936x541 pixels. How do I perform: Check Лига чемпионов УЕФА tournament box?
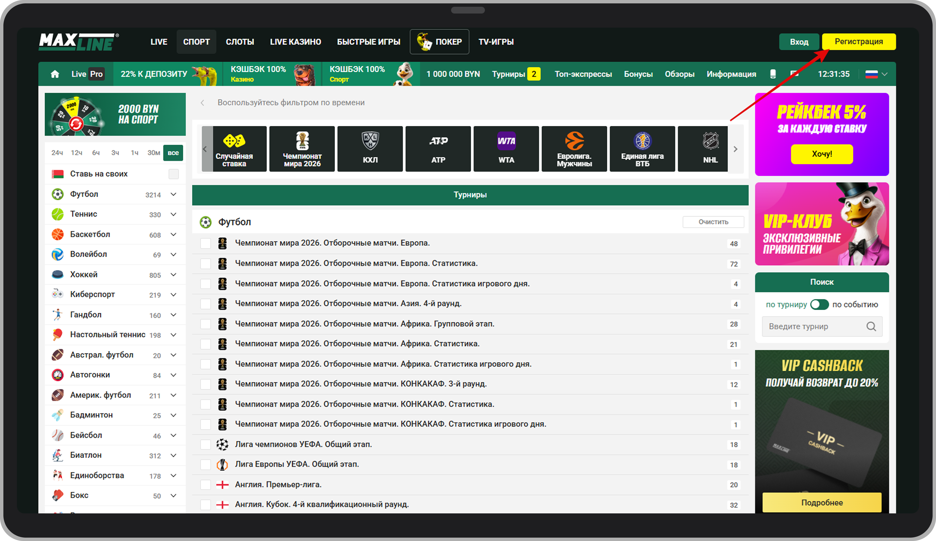(206, 444)
